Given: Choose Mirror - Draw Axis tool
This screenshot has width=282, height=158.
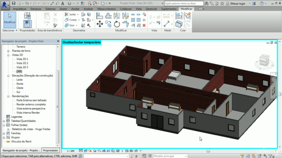Looking at the screenshot, I should pyautogui.click(x=125, y=16).
